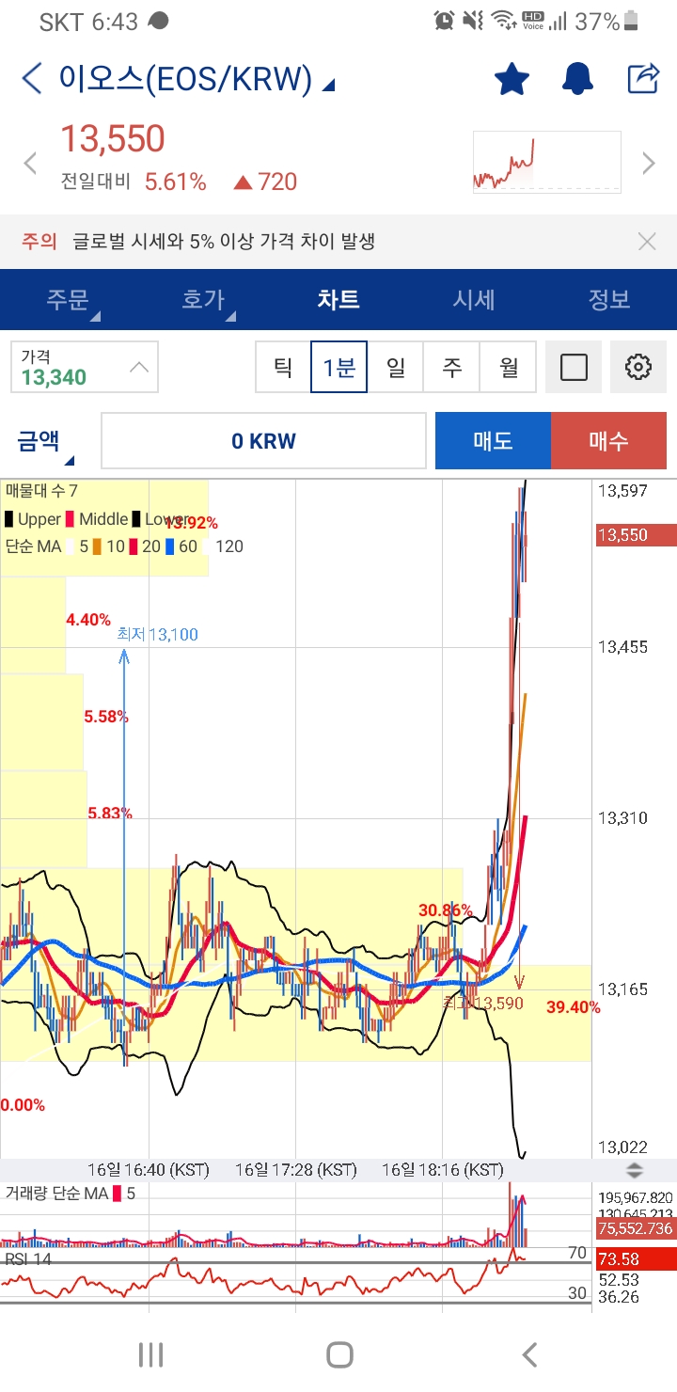Adjust the chart panel resize handle arrows
Image resolution: width=677 pixels, height=1392 pixels.
click(636, 1170)
